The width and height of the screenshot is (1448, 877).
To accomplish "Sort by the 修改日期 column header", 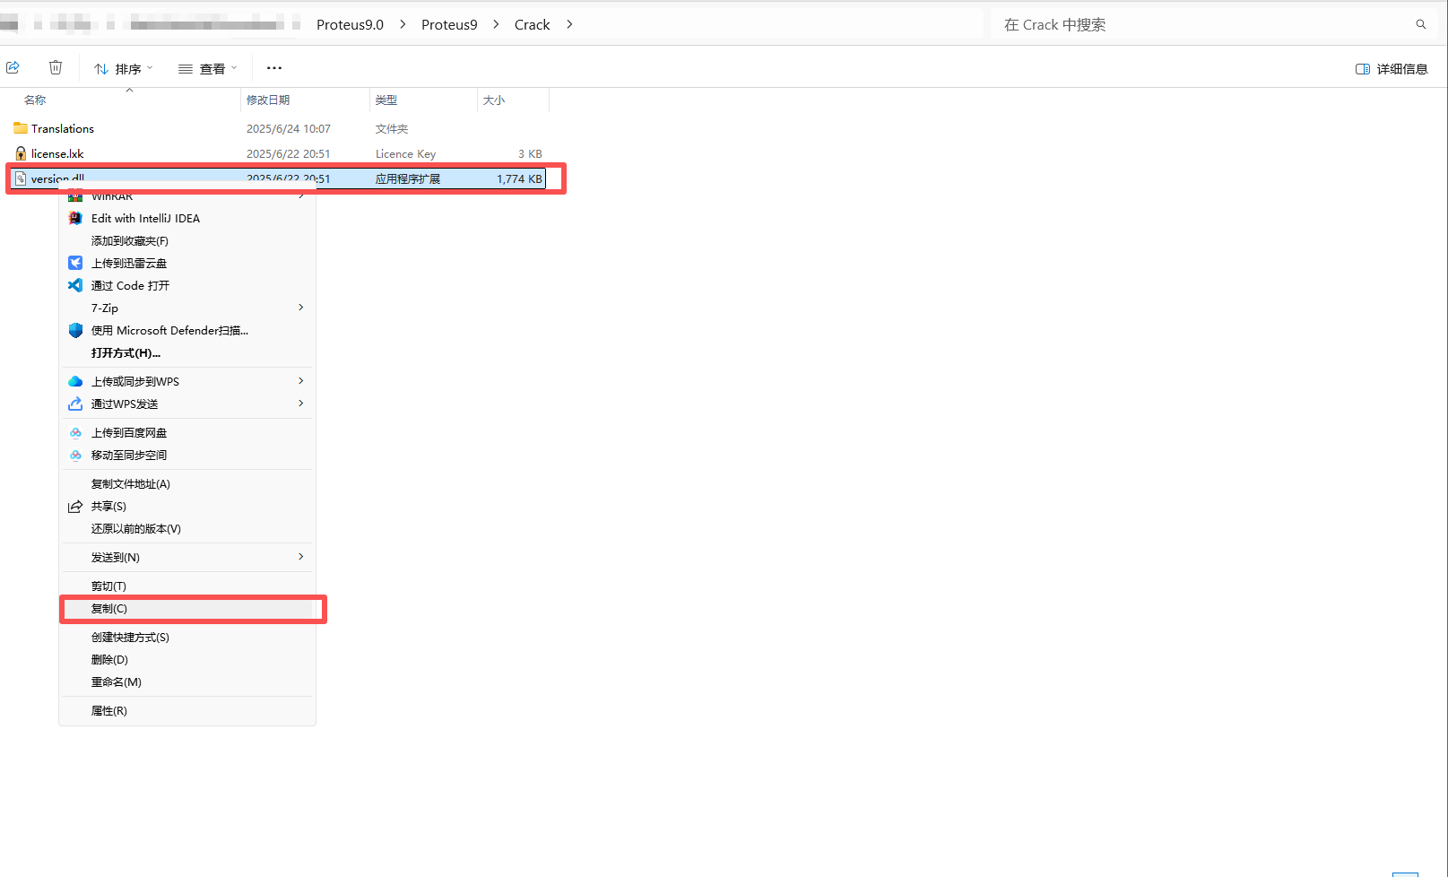I will [x=268, y=100].
